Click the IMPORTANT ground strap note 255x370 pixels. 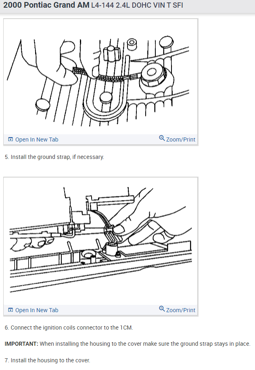click(127, 344)
